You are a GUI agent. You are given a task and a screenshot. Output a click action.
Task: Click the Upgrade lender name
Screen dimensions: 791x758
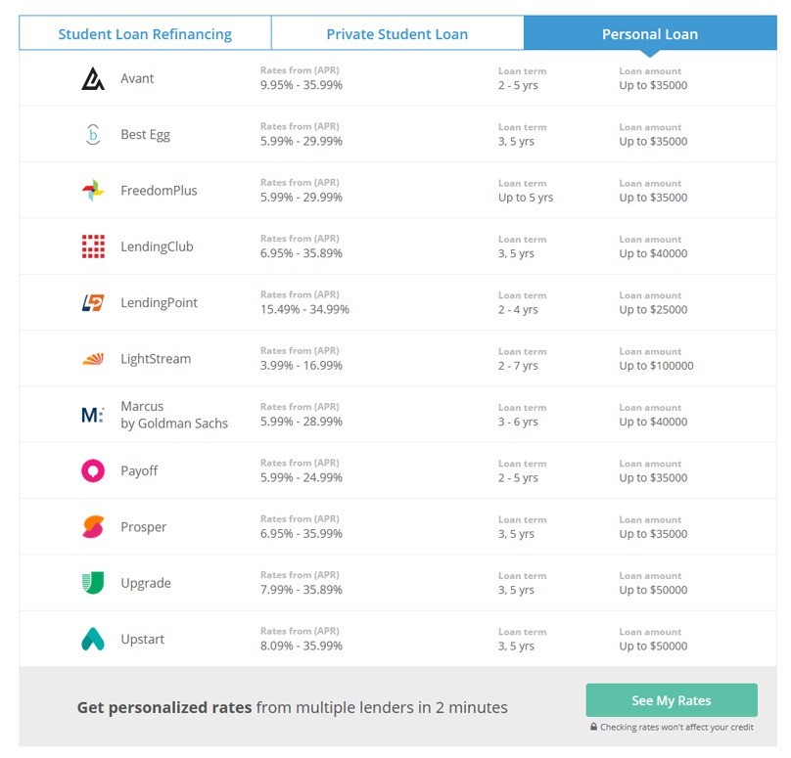[x=146, y=583]
